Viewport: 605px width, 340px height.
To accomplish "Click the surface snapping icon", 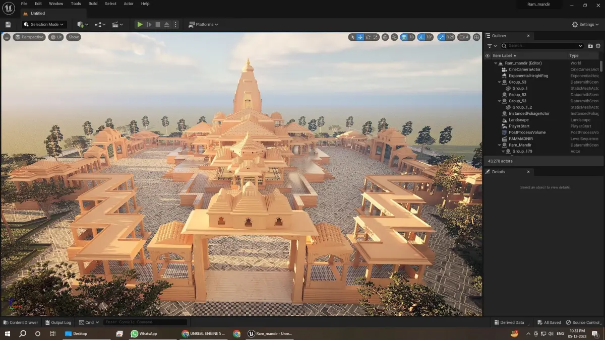I will point(394,37).
